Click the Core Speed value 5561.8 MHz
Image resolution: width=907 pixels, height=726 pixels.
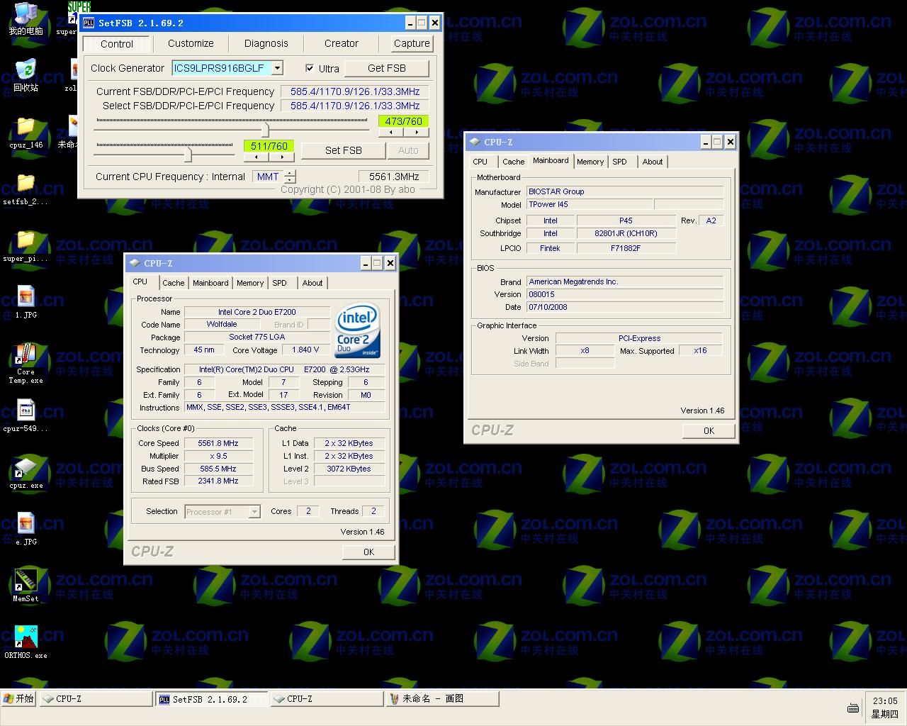(x=218, y=443)
